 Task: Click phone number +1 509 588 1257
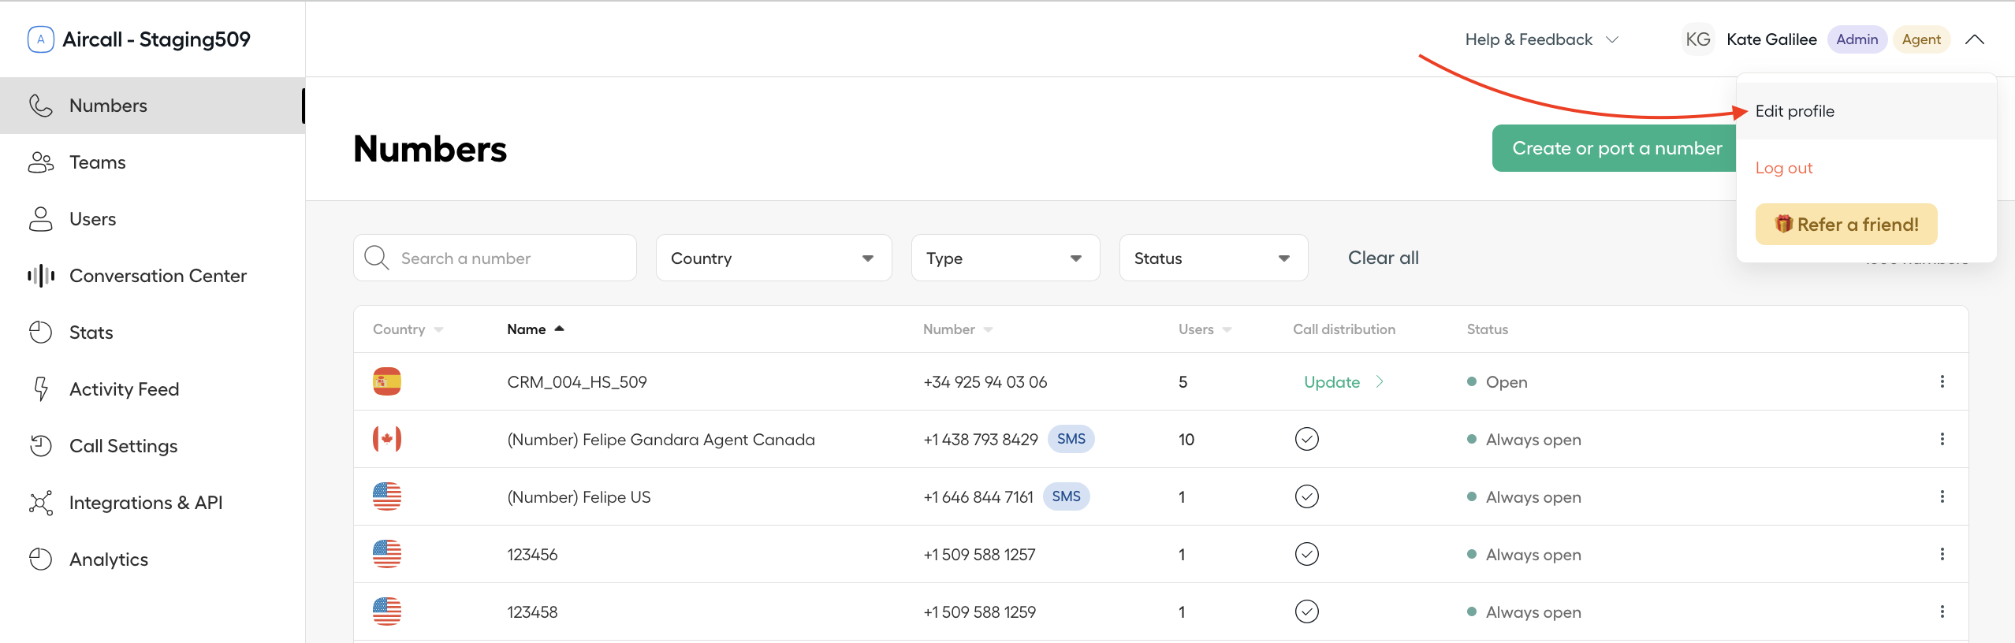[979, 555]
